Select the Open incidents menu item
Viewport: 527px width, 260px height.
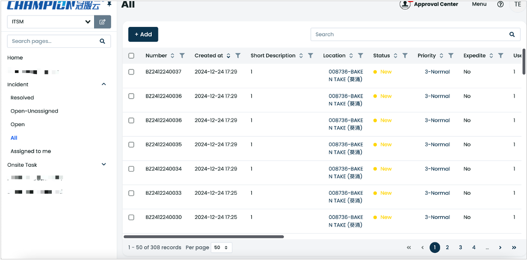coord(18,125)
